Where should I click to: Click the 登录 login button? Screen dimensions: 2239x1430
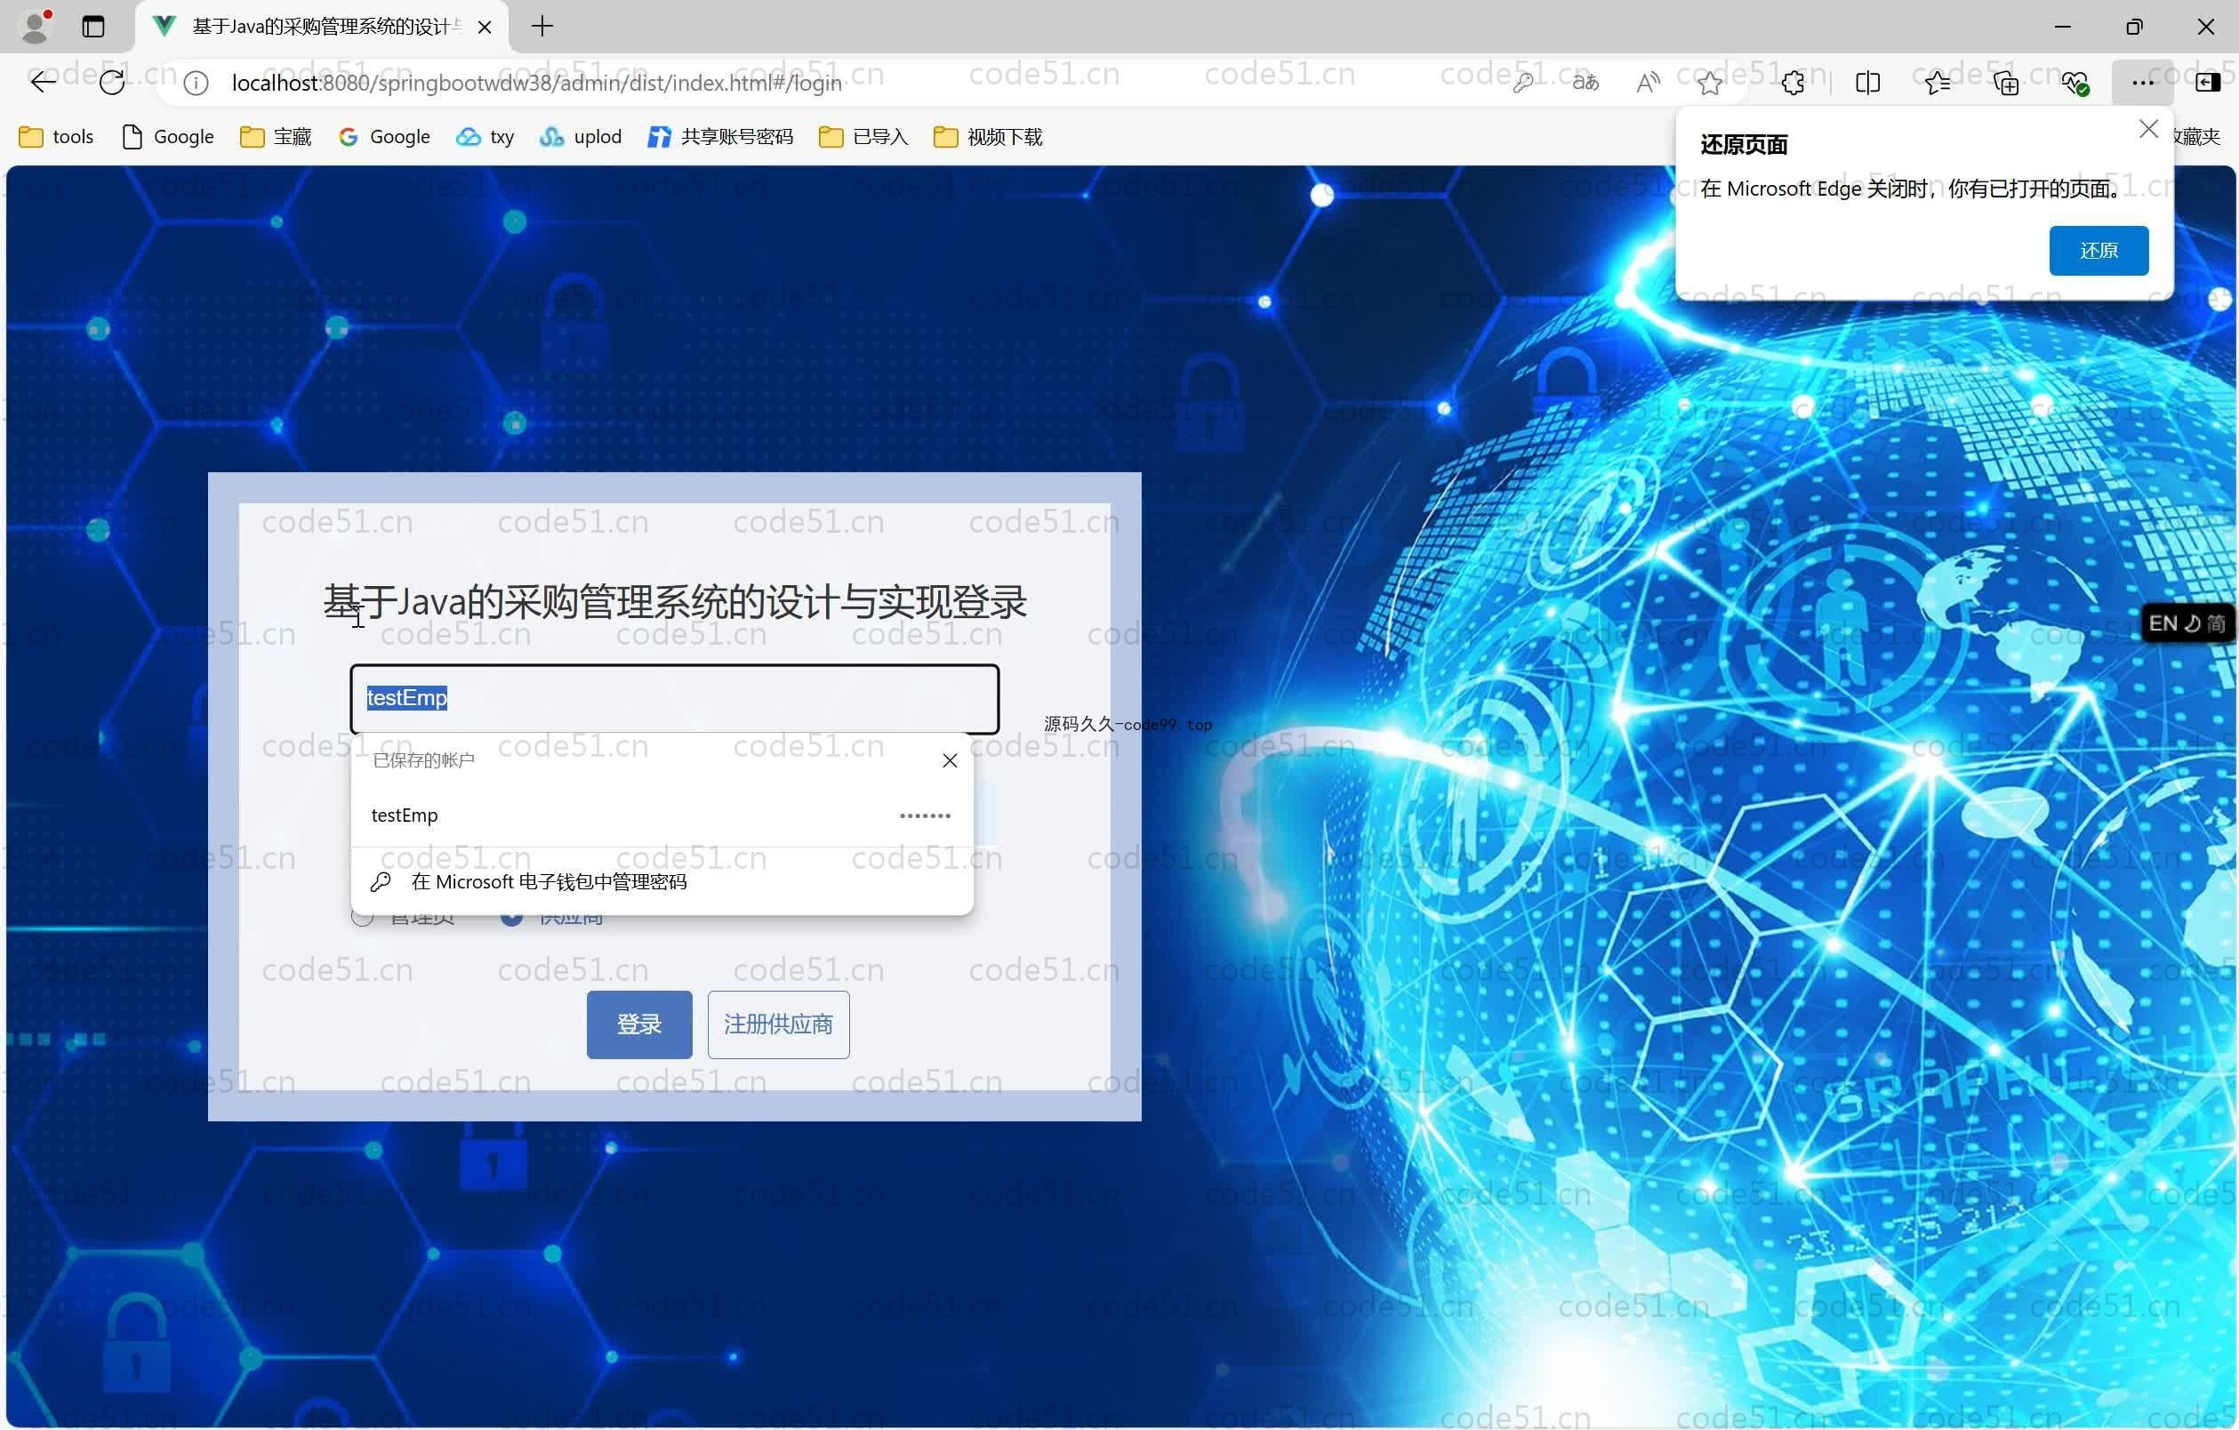point(638,1024)
